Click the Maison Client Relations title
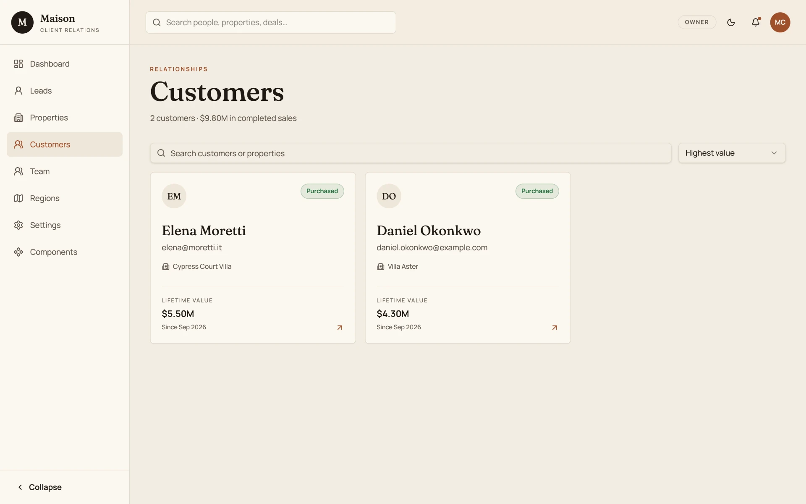The height and width of the screenshot is (504, 806). pyautogui.click(x=70, y=23)
